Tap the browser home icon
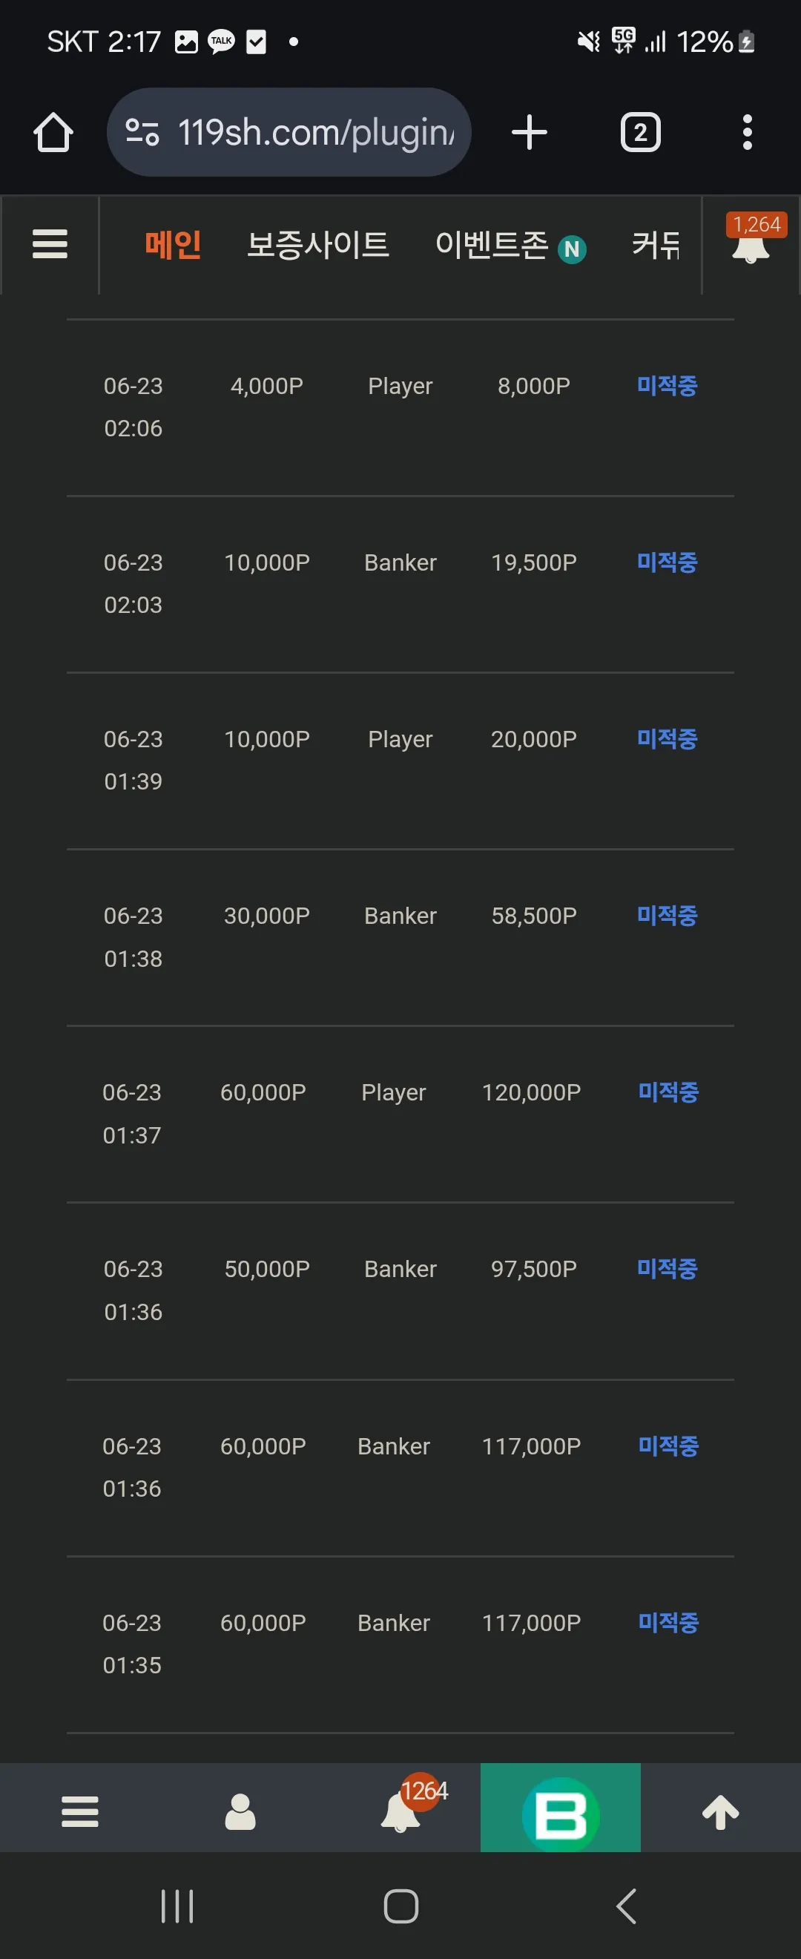Viewport: 801px width, 1959px height. [53, 132]
